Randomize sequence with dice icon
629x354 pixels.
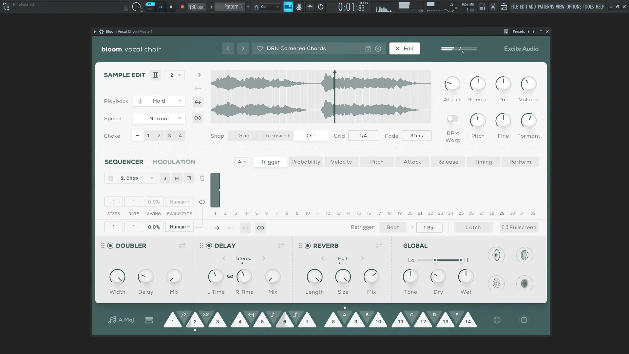[x=189, y=178]
